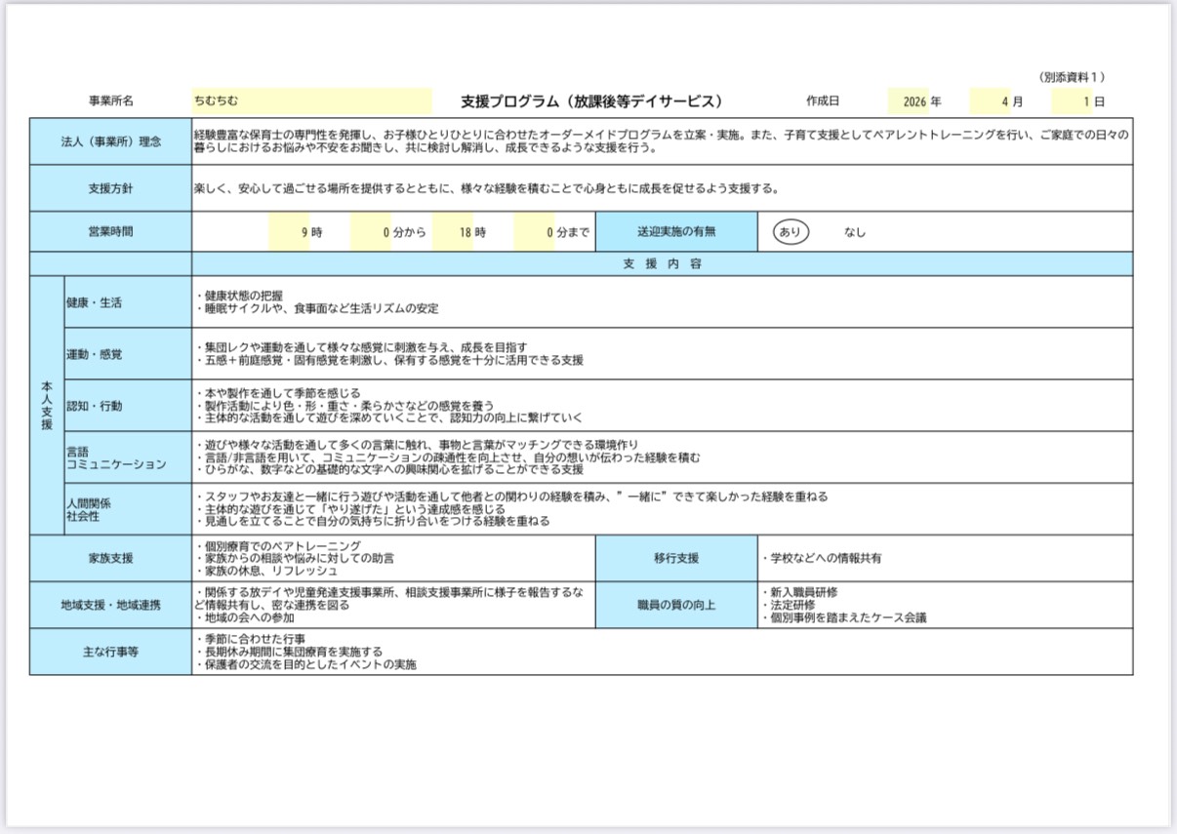Click the text 新入職員研修
Viewport: 1177px width, 834px height.
click(799, 592)
